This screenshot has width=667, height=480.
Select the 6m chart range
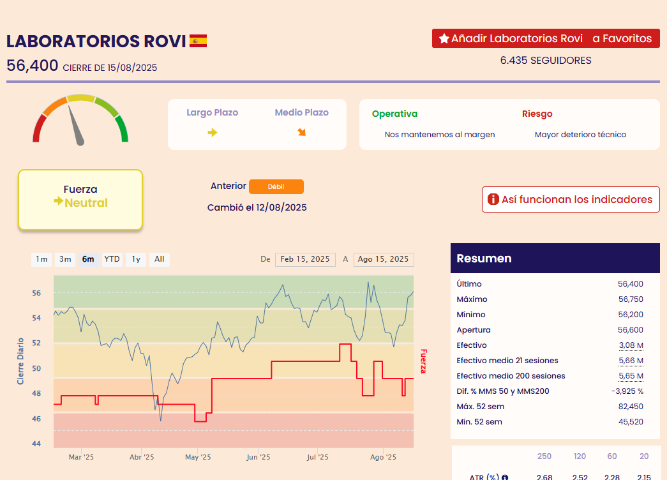[89, 259]
